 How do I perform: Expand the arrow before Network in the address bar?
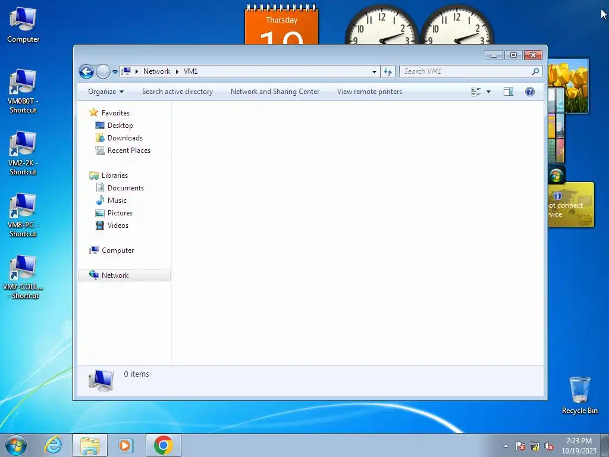[x=136, y=71]
